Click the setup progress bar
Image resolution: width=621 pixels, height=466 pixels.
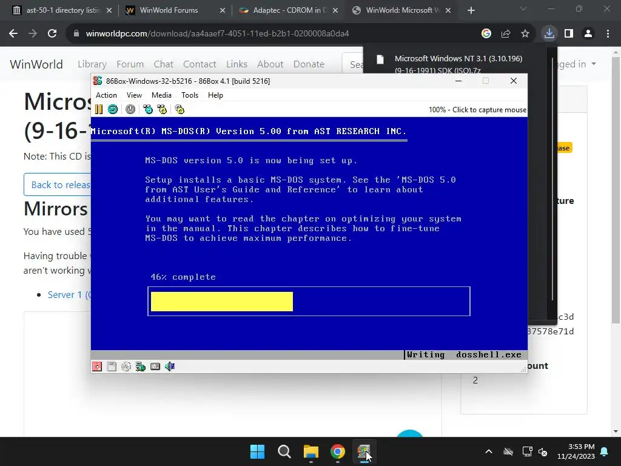point(309,302)
